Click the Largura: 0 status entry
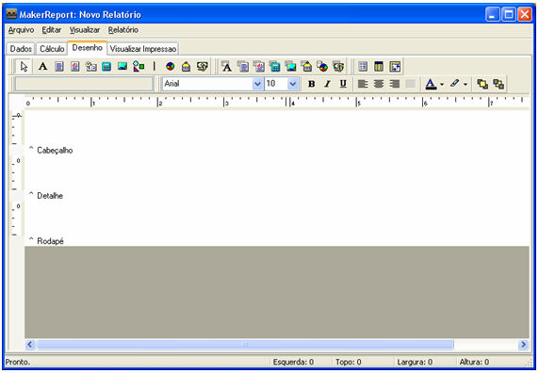 coord(415,362)
